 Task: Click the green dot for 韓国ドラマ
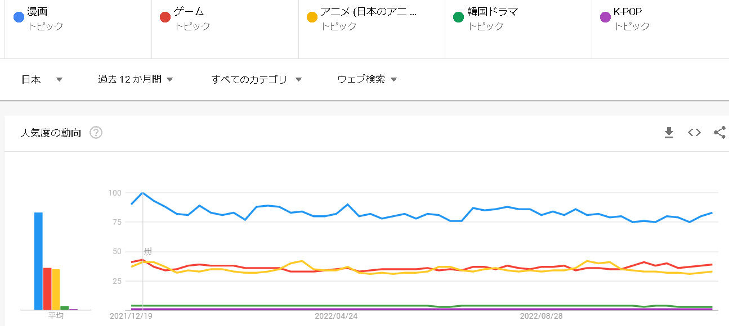coord(458,17)
